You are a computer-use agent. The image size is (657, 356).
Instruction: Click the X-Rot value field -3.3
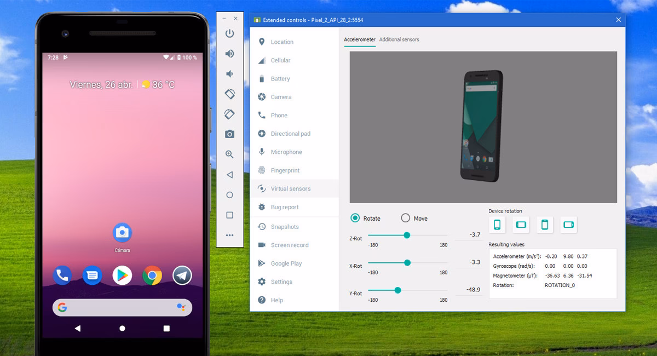click(x=469, y=262)
